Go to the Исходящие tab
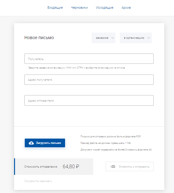 [x=105, y=8]
